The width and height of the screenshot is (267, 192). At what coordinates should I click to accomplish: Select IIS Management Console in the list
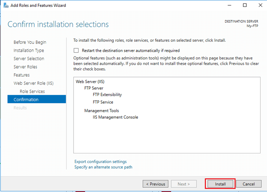point(115,117)
